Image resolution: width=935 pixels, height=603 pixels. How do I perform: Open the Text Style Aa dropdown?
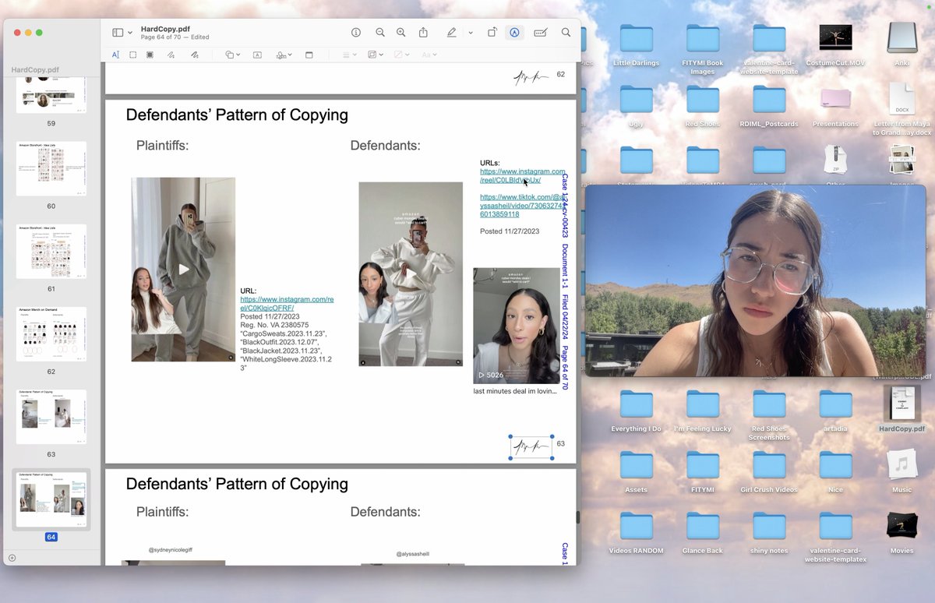(x=429, y=55)
